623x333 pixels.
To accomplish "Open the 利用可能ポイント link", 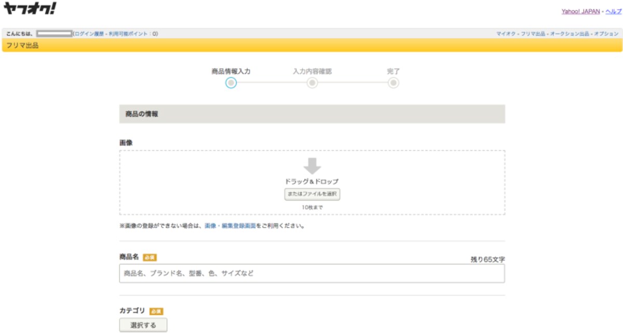I will point(129,34).
